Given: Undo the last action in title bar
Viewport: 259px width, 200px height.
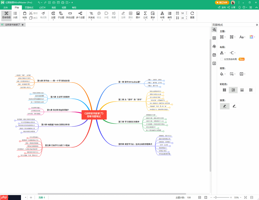Looking at the screenshot, I should [x=39, y=3].
